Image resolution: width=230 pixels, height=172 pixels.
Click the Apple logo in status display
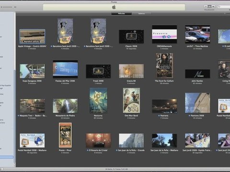(x=114, y=7)
